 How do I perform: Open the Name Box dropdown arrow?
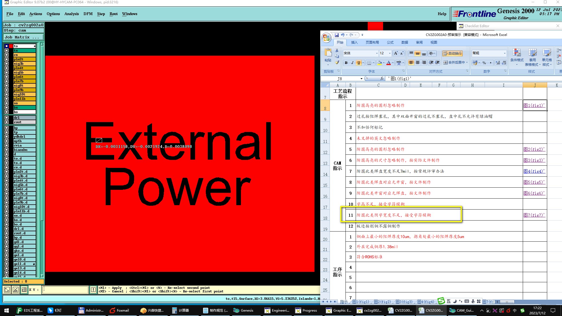361,79
